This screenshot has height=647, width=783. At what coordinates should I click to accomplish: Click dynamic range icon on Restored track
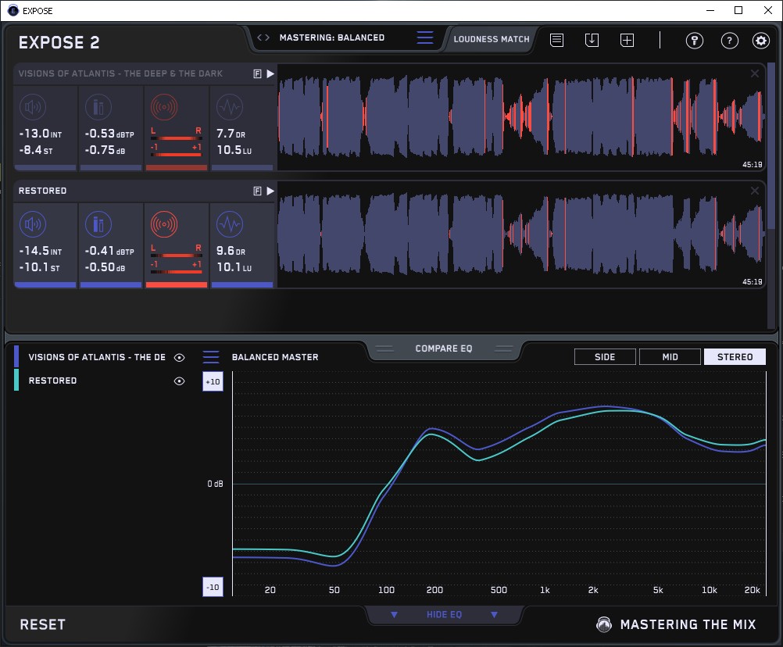click(x=230, y=224)
